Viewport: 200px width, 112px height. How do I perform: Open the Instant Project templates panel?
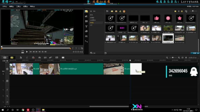(x=86, y=16)
